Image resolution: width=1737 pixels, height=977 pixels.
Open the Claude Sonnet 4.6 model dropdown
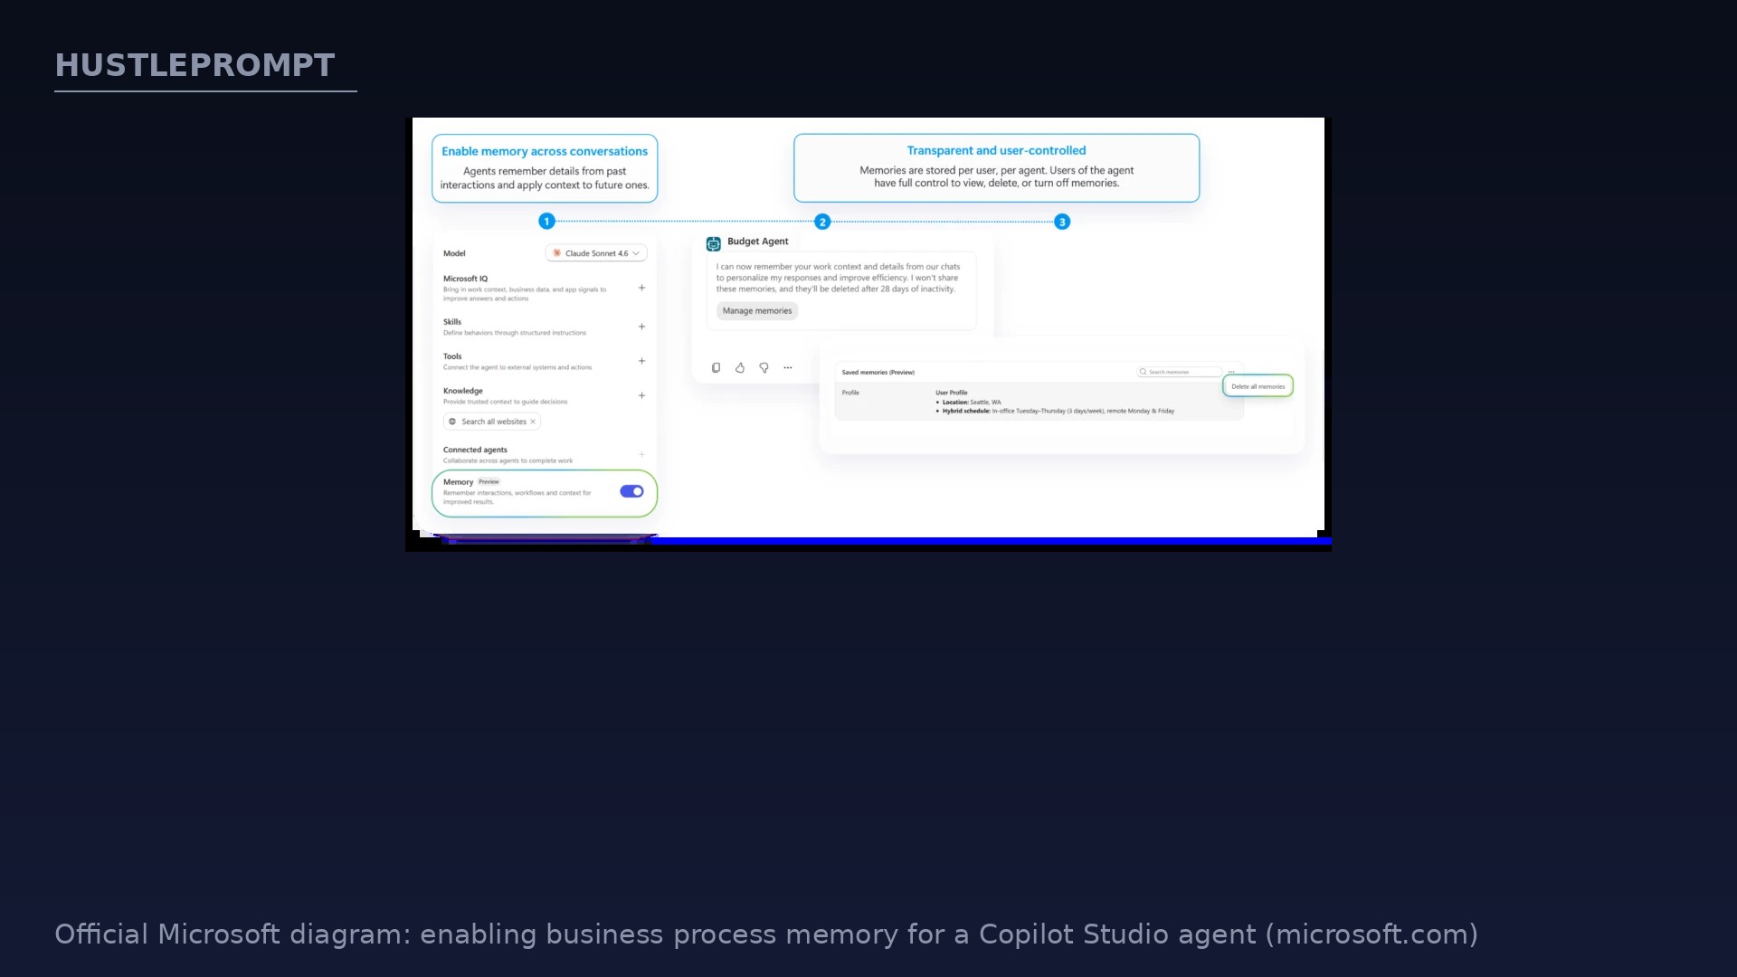coord(596,253)
